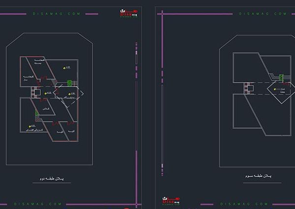Click the Disamag logo atop the left sheet
The height and width of the screenshot is (209, 295).
(129, 13)
